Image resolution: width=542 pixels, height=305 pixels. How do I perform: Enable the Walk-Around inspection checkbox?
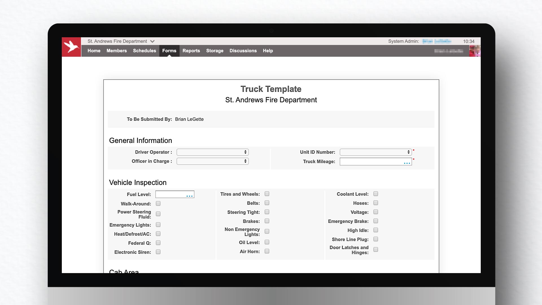(158, 204)
